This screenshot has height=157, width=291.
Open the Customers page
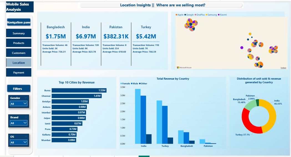click(x=19, y=53)
